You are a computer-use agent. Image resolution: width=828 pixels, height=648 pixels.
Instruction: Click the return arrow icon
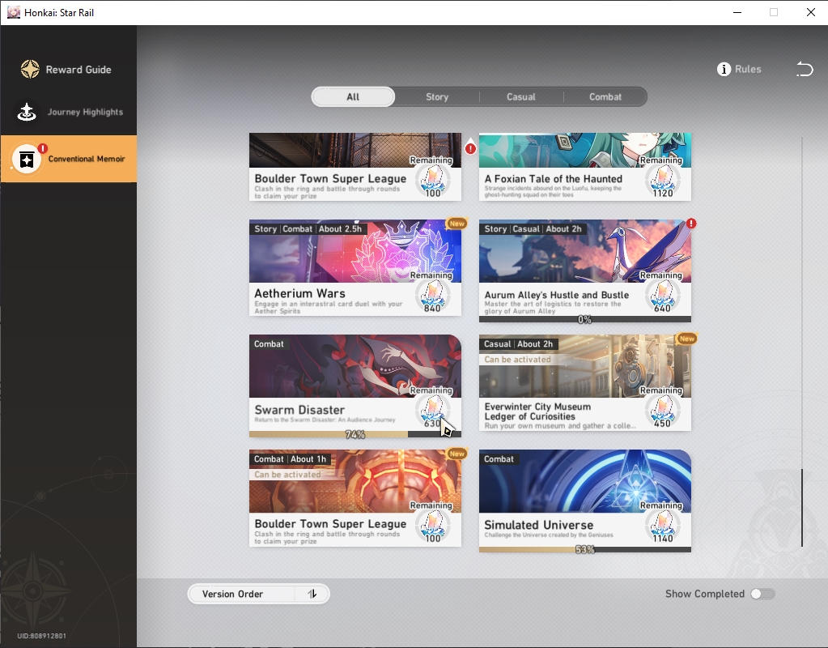point(805,69)
